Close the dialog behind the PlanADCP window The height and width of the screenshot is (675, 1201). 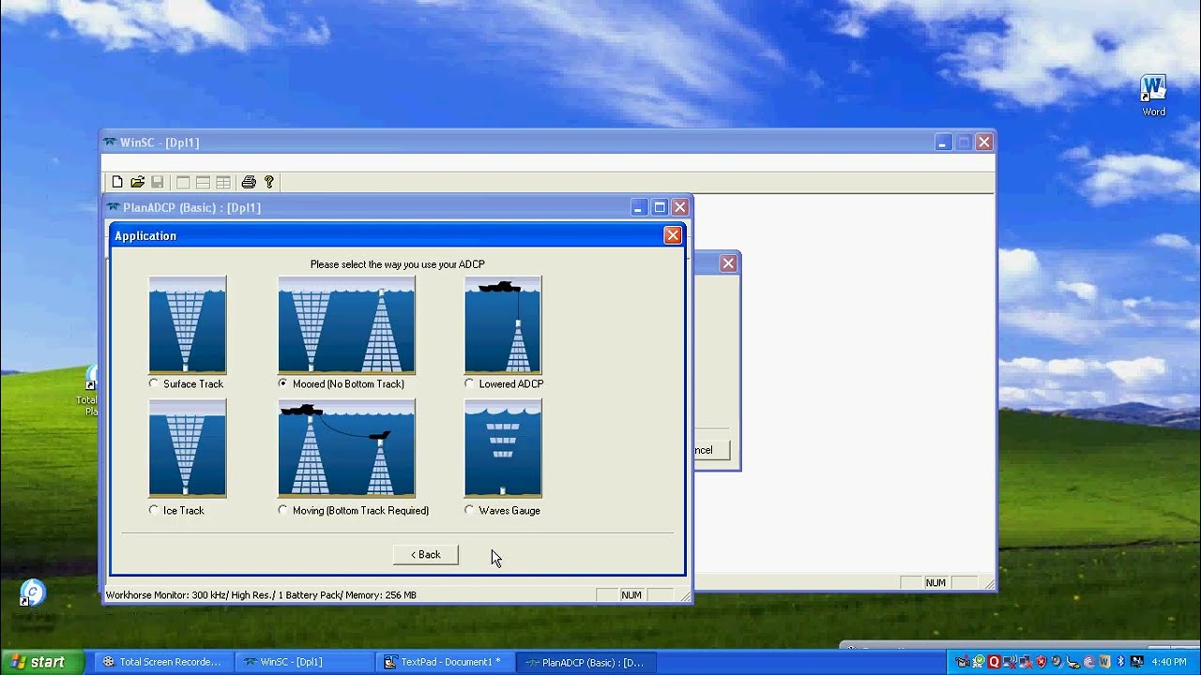728,263
